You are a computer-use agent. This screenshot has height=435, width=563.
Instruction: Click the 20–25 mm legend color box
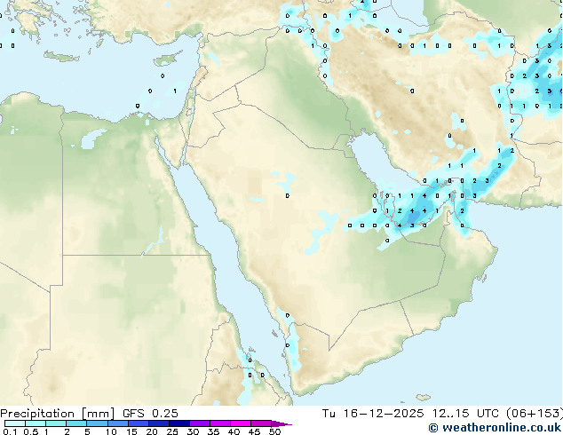[158, 423]
